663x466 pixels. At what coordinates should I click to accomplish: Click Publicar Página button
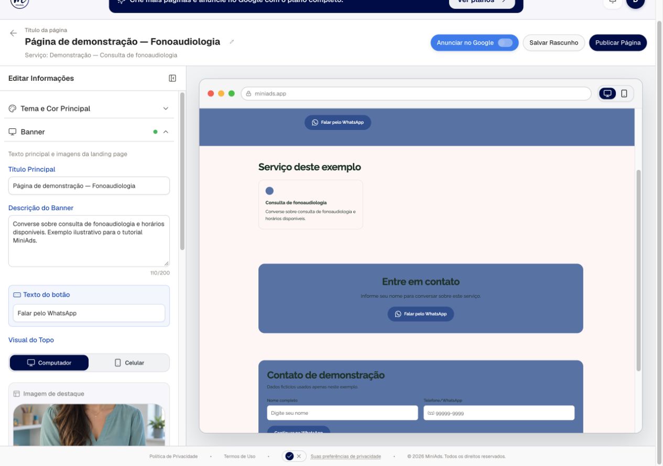(618, 43)
